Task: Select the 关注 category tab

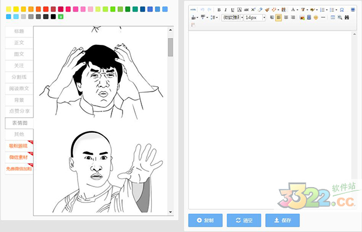Action: (x=19, y=66)
